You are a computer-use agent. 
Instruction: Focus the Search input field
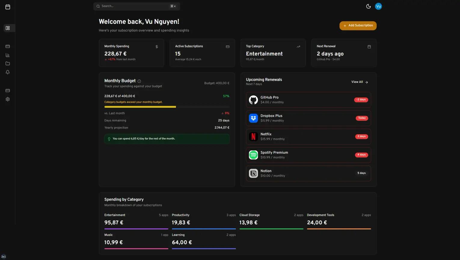(137, 6)
